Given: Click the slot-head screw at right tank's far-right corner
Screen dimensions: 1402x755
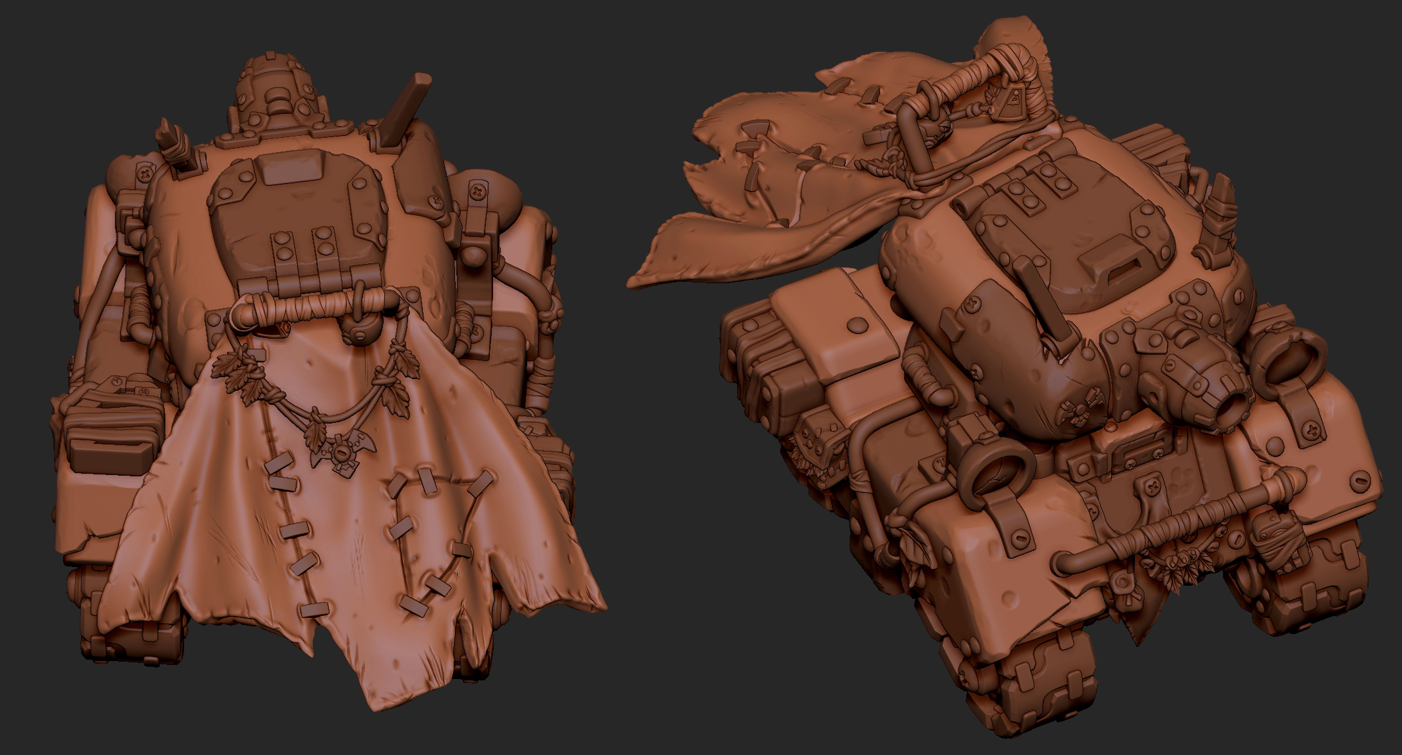Looking at the screenshot, I should [x=1361, y=480].
